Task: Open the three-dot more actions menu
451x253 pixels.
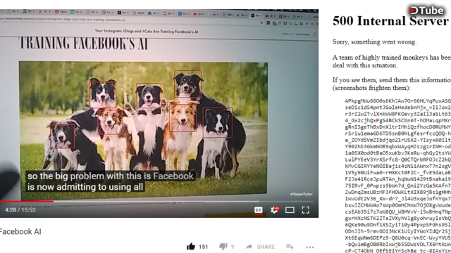Action: coord(310,247)
